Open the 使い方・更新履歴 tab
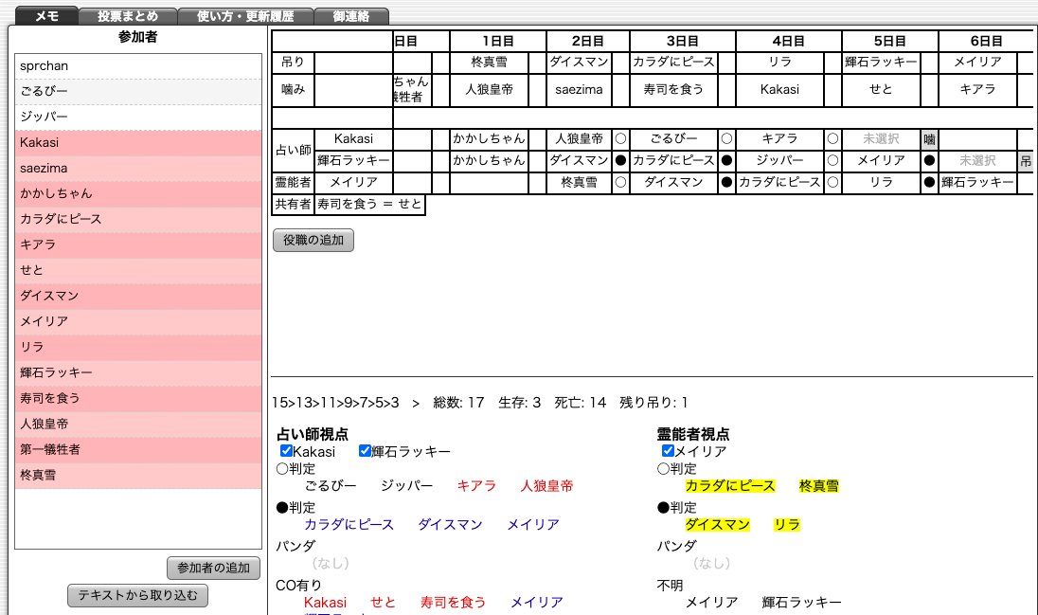This screenshot has height=615, width=1038. [245, 16]
